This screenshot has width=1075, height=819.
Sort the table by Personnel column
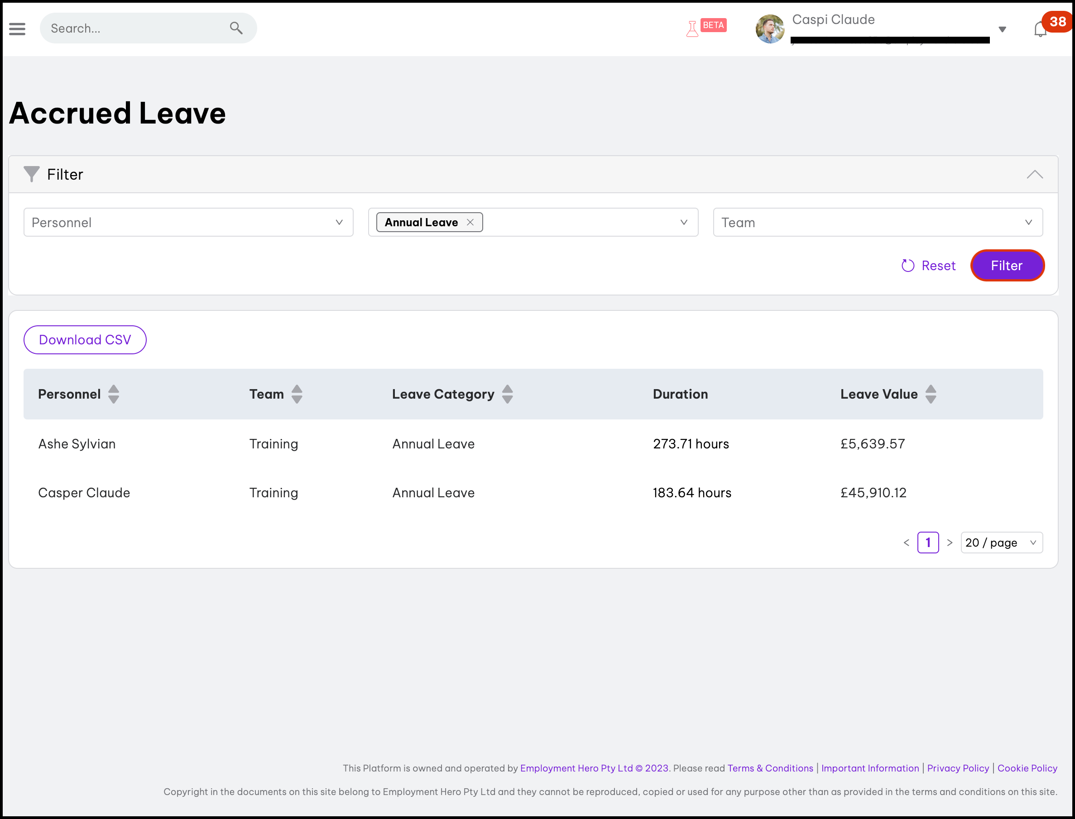pos(113,394)
